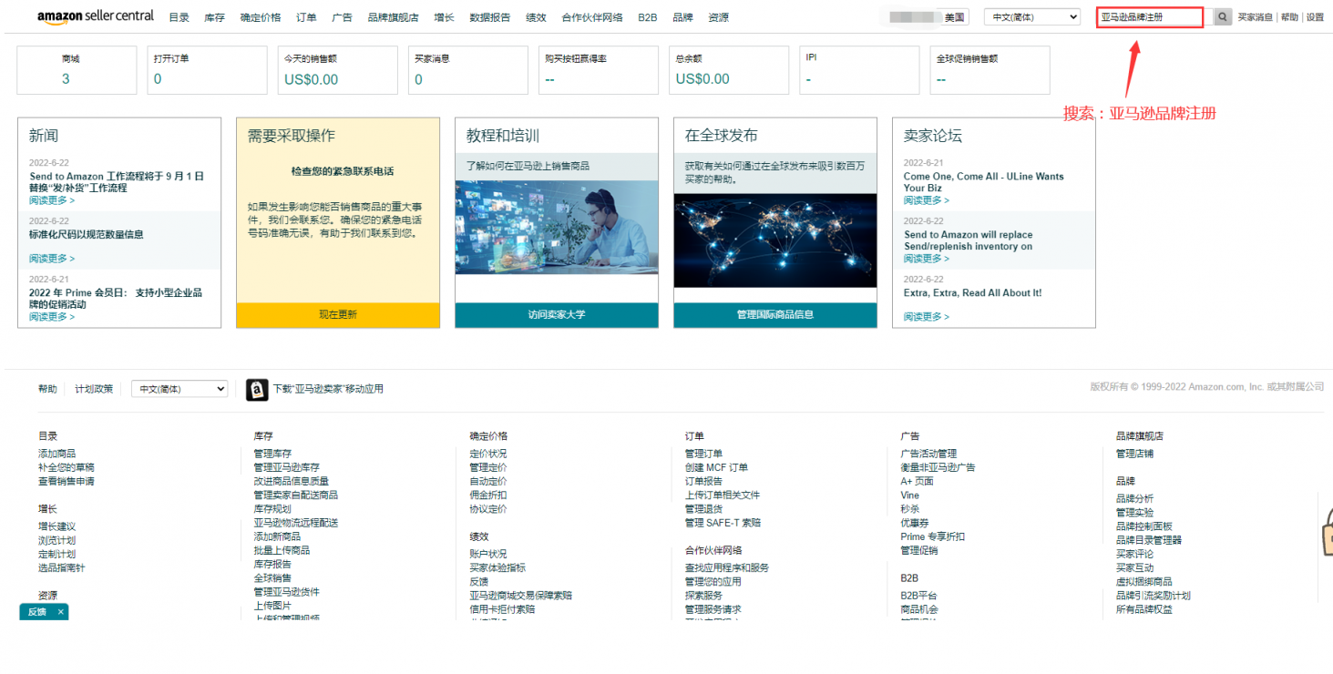This screenshot has height=674, width=1333.
Task: Click the seller university training image
Action: pos(557,228)
